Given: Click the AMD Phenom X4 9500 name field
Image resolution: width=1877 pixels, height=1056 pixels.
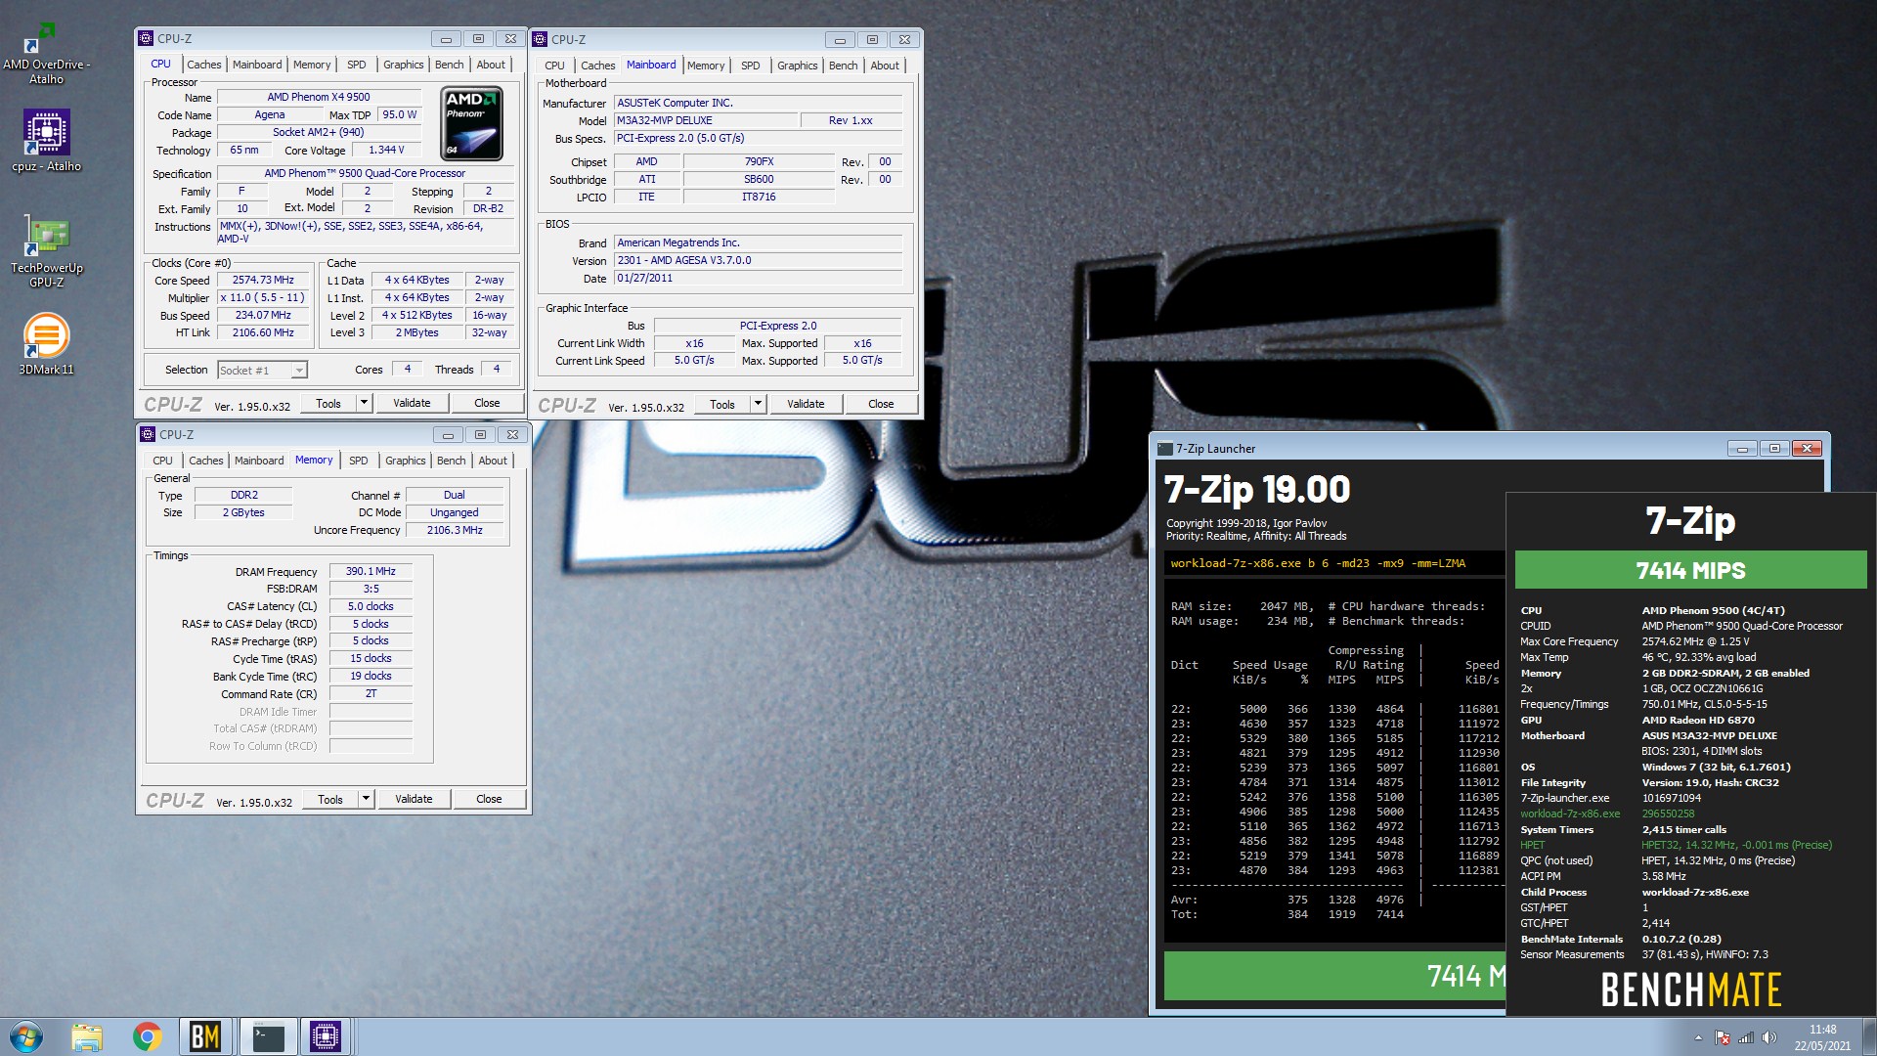Looking at the screenshot, I should point(319,97).
